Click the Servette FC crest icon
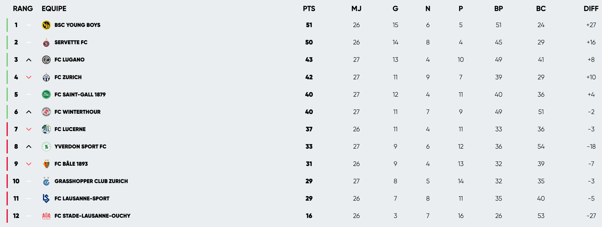 46,43
